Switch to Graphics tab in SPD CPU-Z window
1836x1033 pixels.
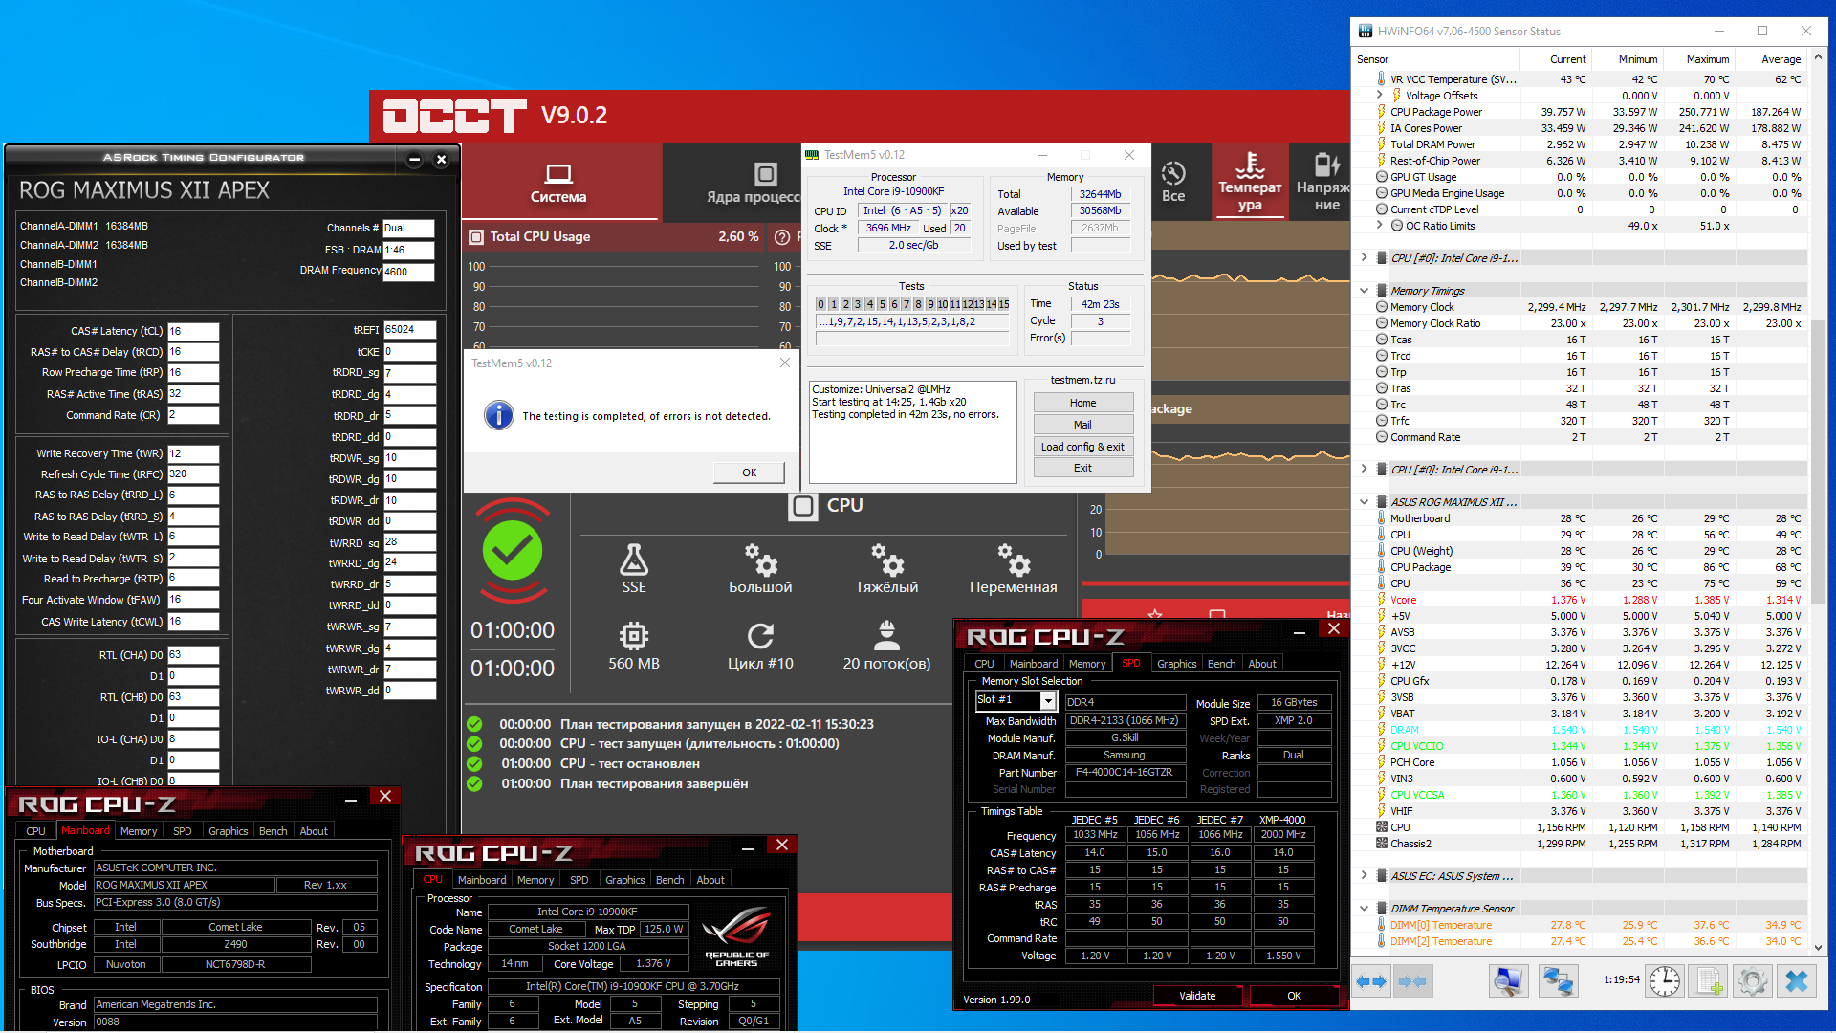[x=1176, y=664]
